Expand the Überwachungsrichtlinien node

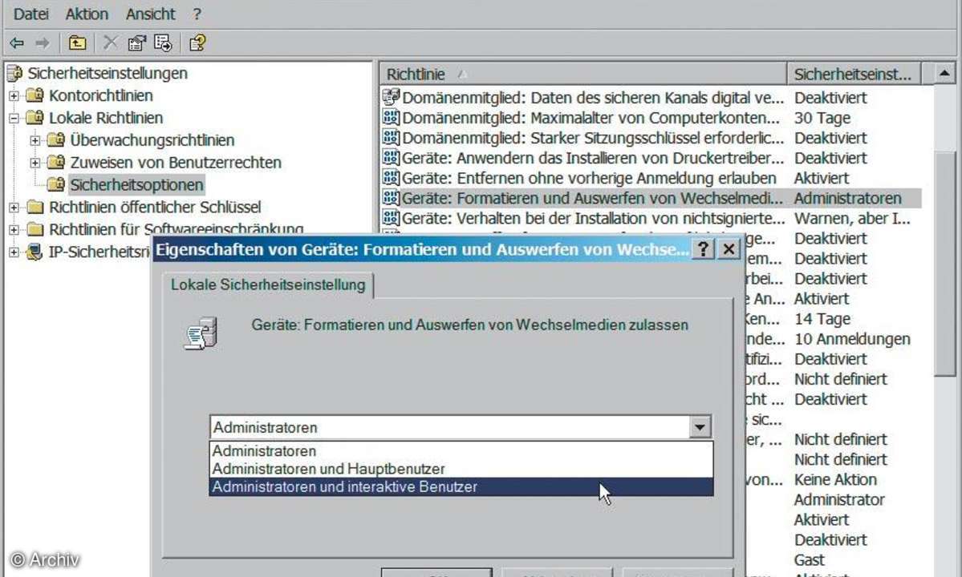(35, 140)
